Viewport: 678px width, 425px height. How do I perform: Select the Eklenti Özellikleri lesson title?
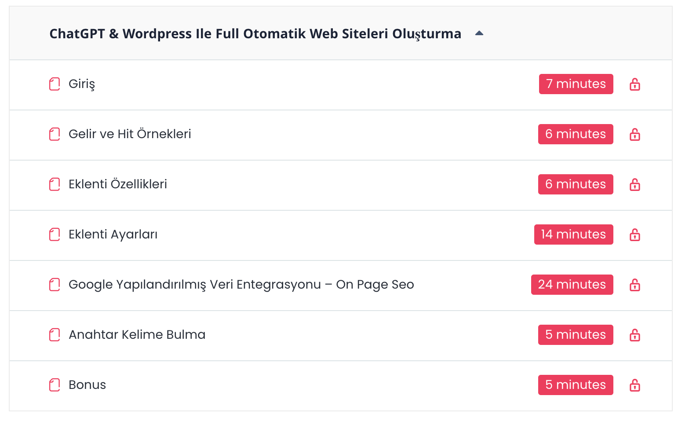[118, 184]
